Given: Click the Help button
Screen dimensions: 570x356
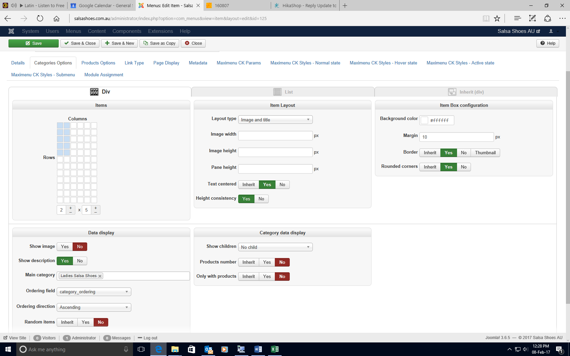Looking at the screenshot, I should tap(548, 43).
